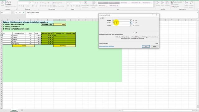Click the Bold B icon
The image size is (199, 112).
coord(19,6)
